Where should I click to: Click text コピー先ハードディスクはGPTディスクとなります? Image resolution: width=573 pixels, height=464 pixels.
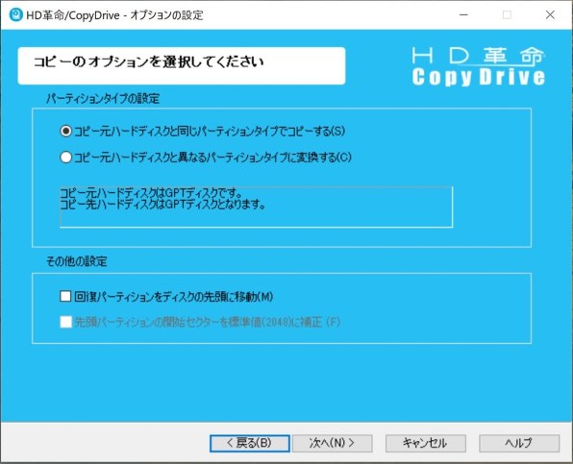click(162, 204)
